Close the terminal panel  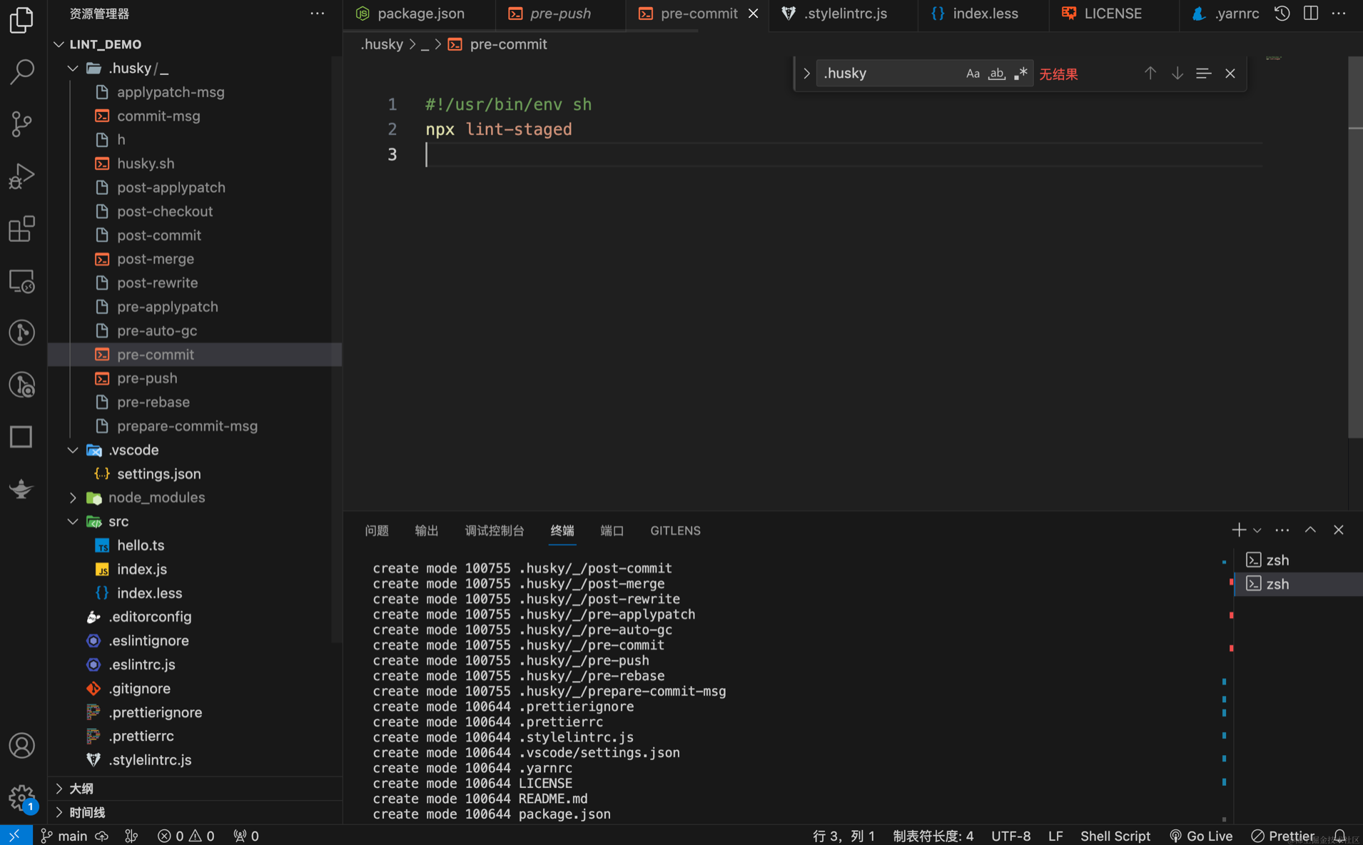pos(1339,530)
